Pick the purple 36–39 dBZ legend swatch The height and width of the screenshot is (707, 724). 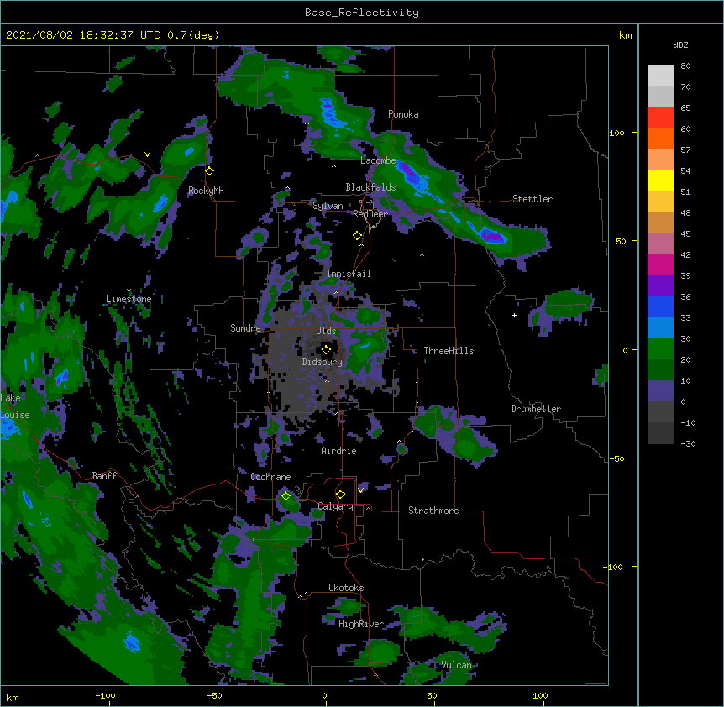(x=660, y=286)
